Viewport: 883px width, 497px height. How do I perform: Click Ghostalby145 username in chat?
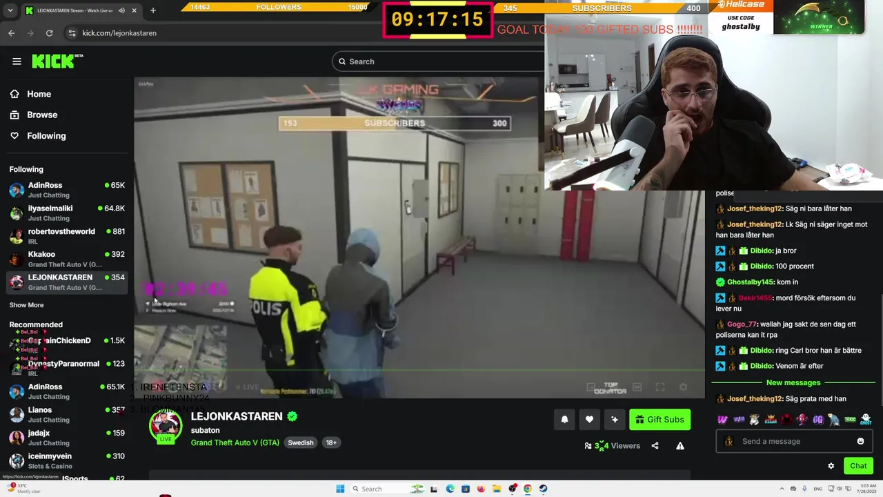[751, 282]
